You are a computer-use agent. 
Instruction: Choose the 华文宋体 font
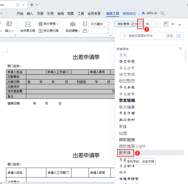[x=127, y=74]
